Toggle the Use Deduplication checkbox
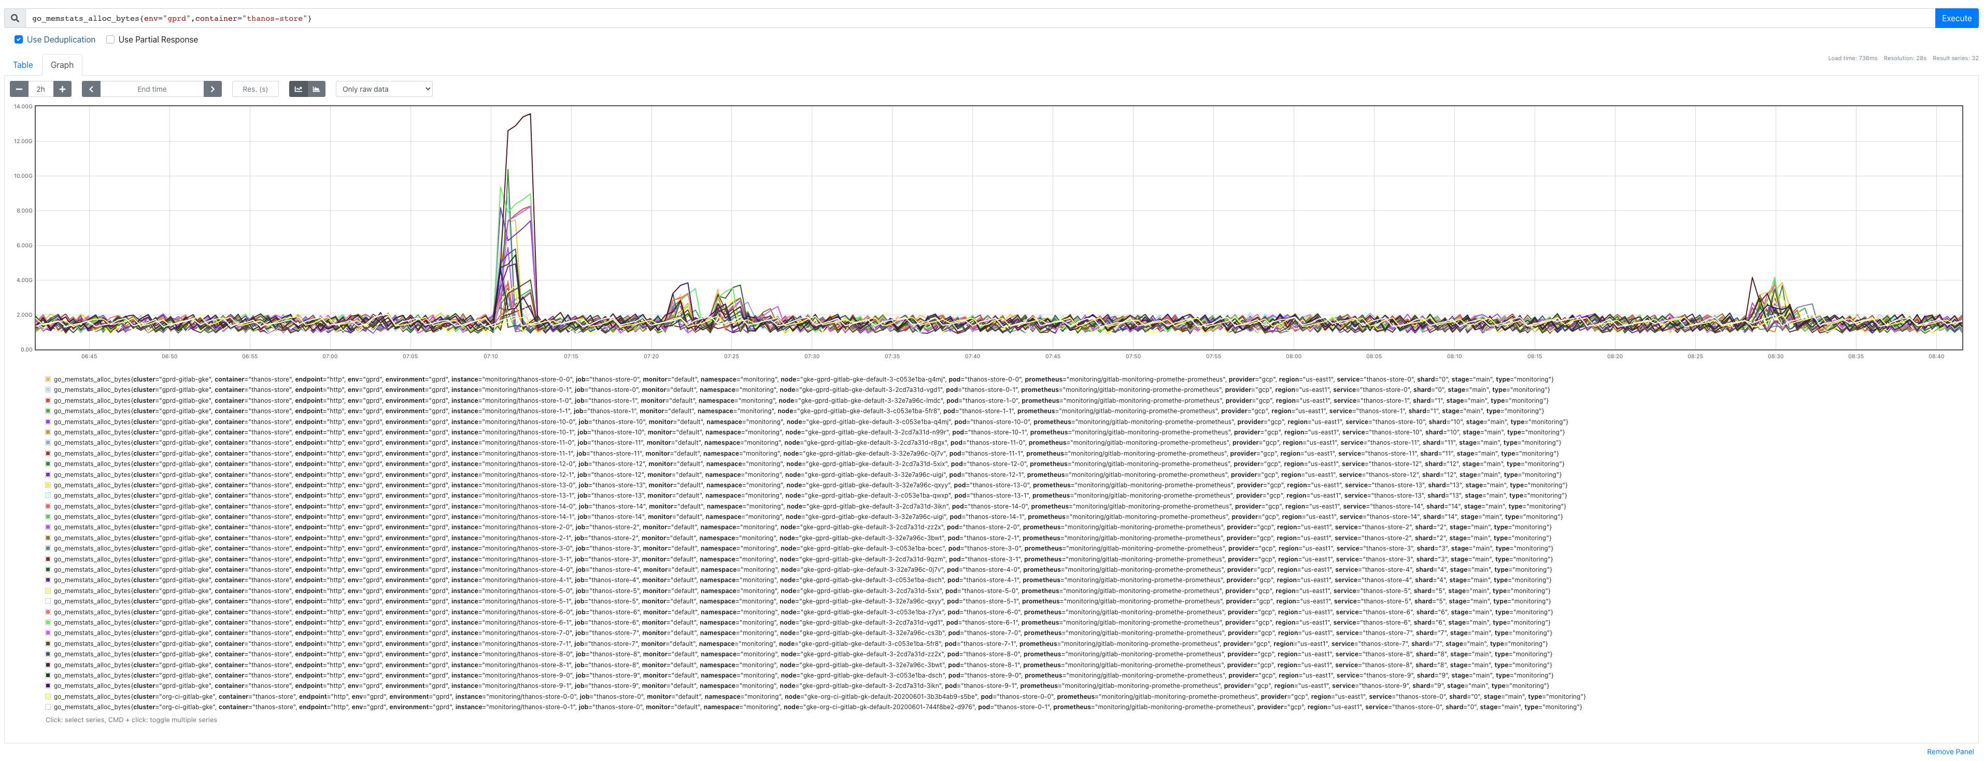The width and height of the screenshot is (1984, 761). [19, 40]
